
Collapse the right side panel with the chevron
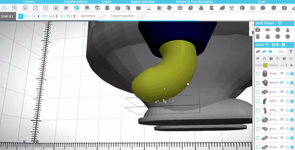(x=252, y=25)
